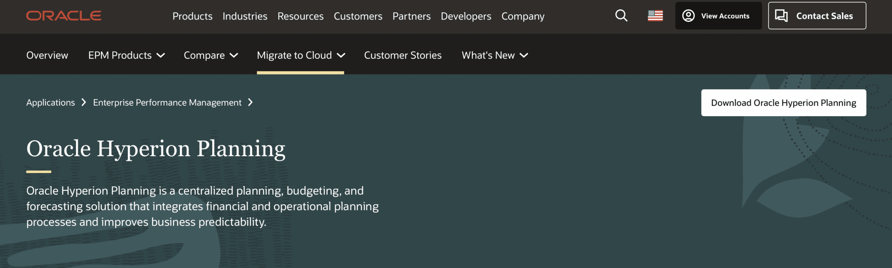Open the search magnifier icon
This screenshot has height=268, width=892.
(621, 16)
